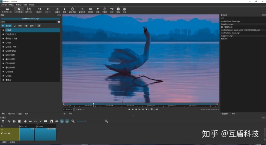
Task: Toggle track visibility eye icon
Action: coord(9,134)
